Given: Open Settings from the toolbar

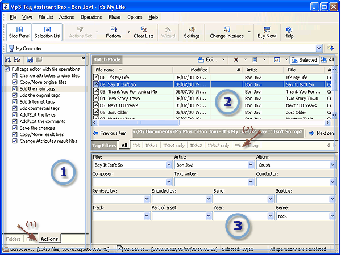Looking at the screenshot, I should click(192, 32).
